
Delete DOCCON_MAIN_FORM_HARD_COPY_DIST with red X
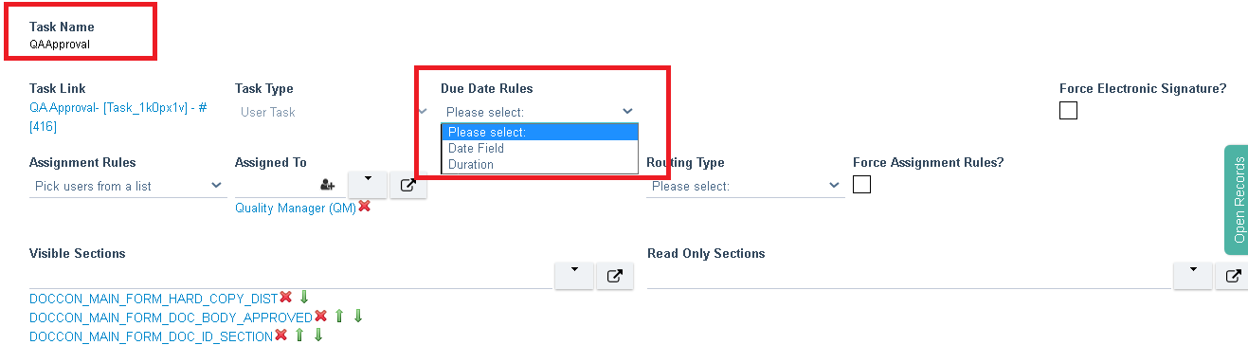(x=285, y=298)
